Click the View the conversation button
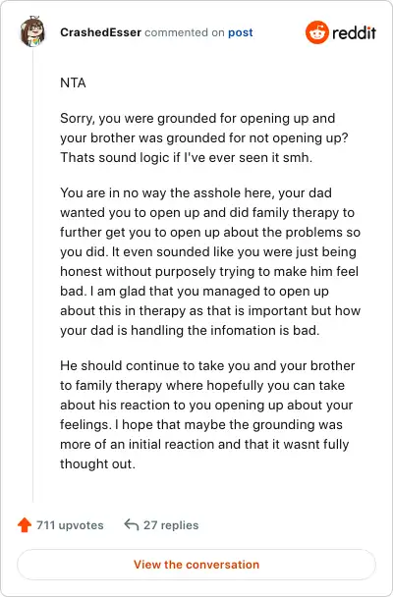 click(x=196, y=565)
